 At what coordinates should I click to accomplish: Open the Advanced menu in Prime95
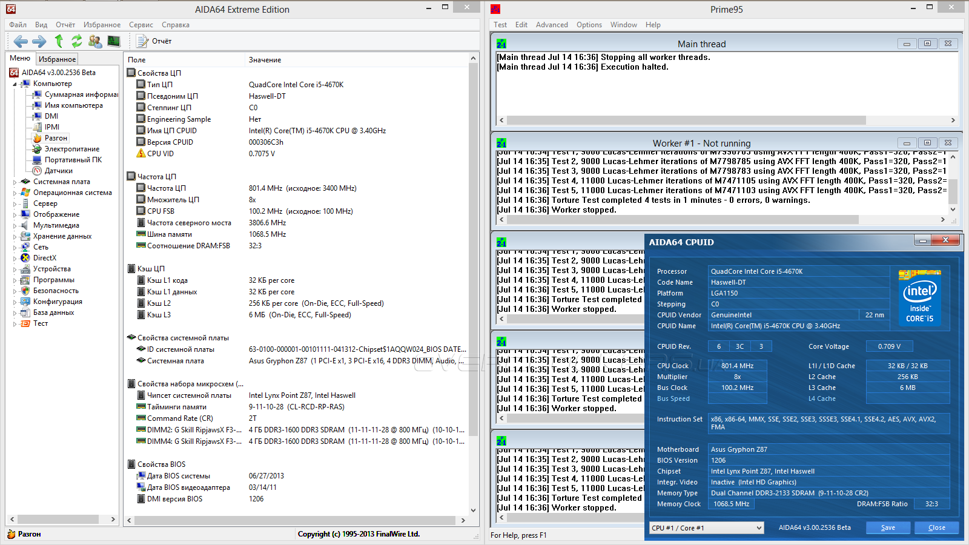click(551, 25)
